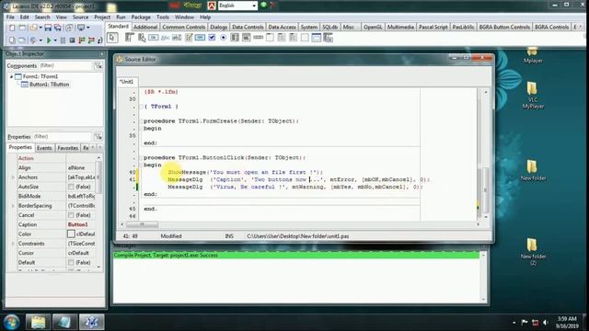Pick TMainMenu component from Standard palette
The image size is (589, 331).
[x=130, y=38]
